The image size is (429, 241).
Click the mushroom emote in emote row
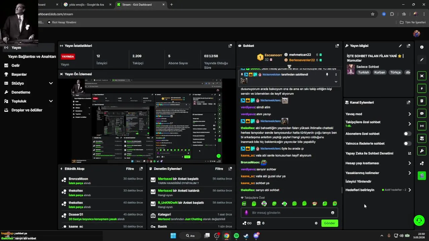(314, 204)
